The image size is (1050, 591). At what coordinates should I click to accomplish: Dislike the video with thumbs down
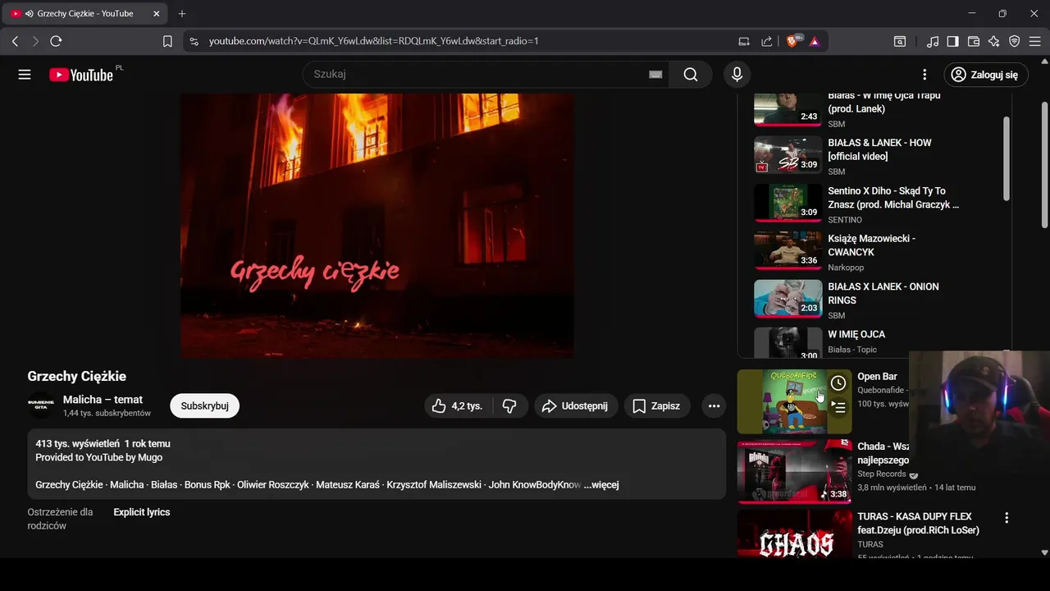509,405
